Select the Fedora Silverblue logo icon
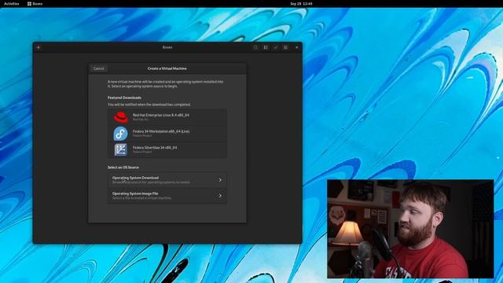503x283 pixels. click(120, 149)
